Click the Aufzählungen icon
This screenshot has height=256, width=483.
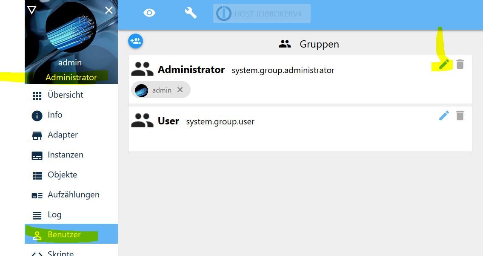pos(37,196)
